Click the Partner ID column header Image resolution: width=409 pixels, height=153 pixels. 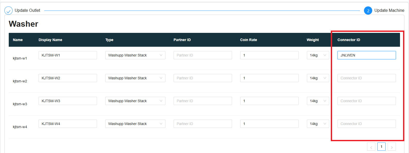(x=182, y=40)
